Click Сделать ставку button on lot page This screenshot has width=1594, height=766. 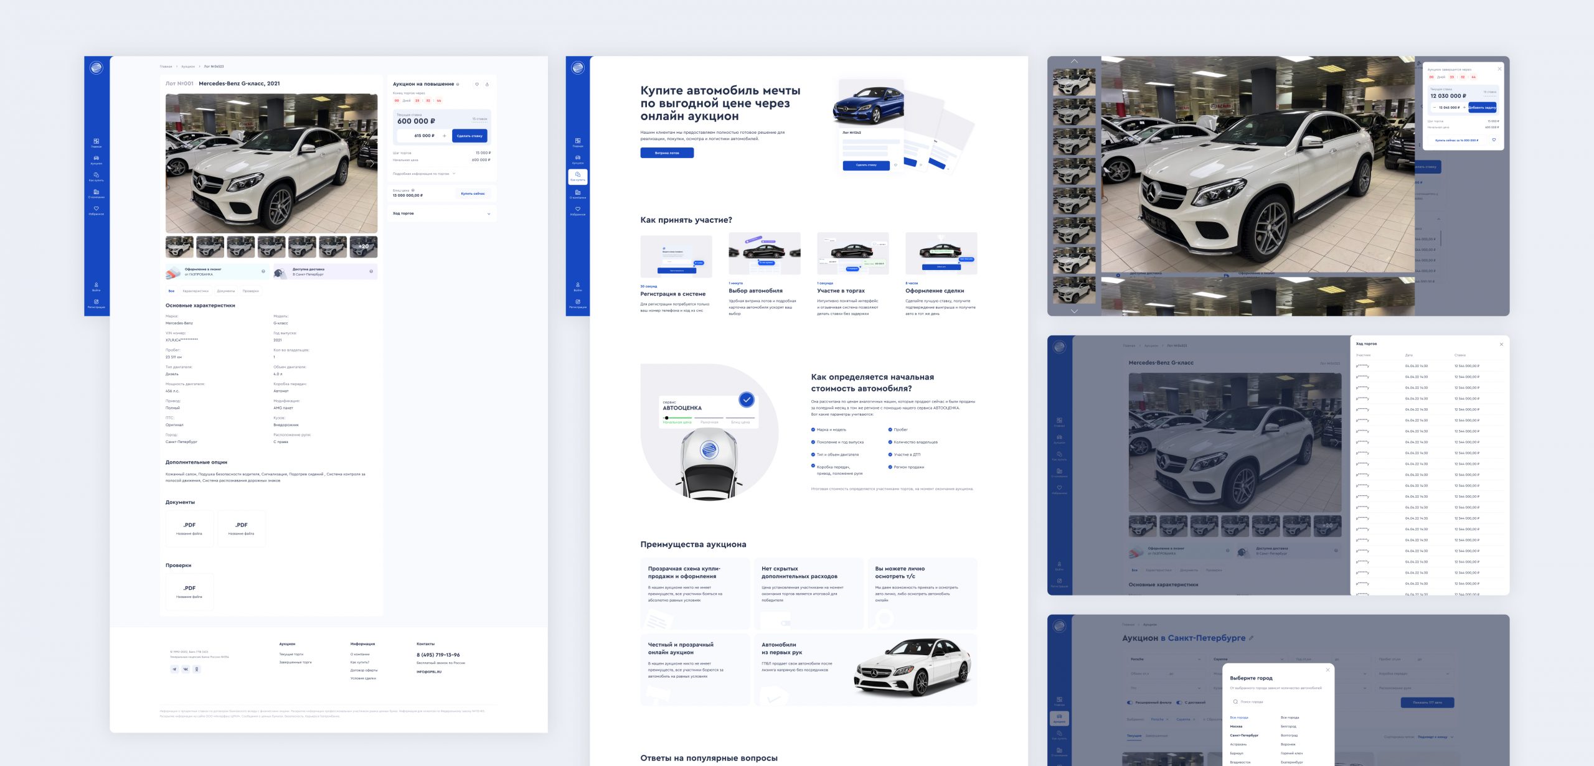pos(469,136)
